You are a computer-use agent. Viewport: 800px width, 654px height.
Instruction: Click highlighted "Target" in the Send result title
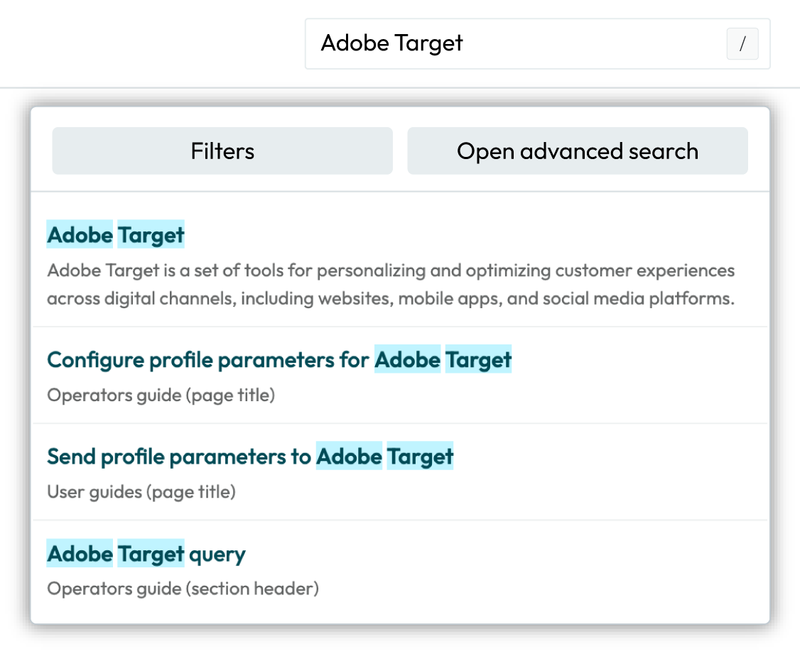coord(420,457)
